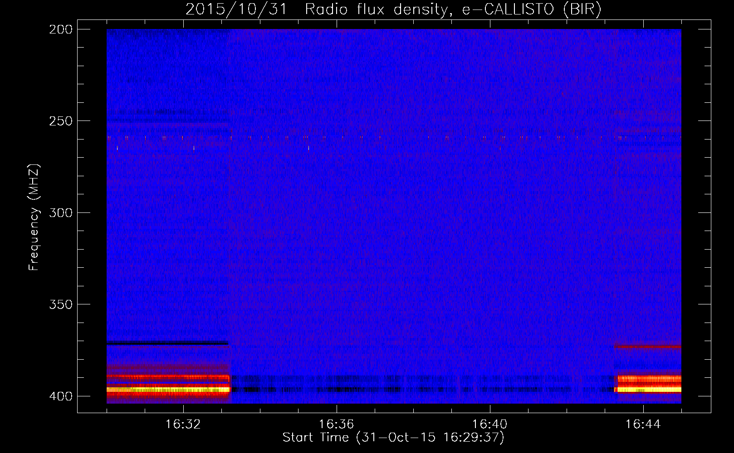Click the 16:36 time tick label
The image size is (734, 453).
(337, 424)
